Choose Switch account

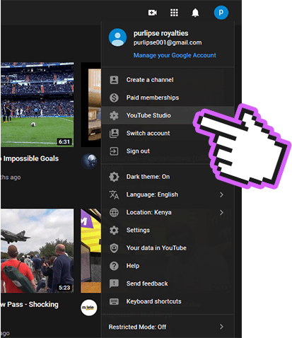(168, 134)
